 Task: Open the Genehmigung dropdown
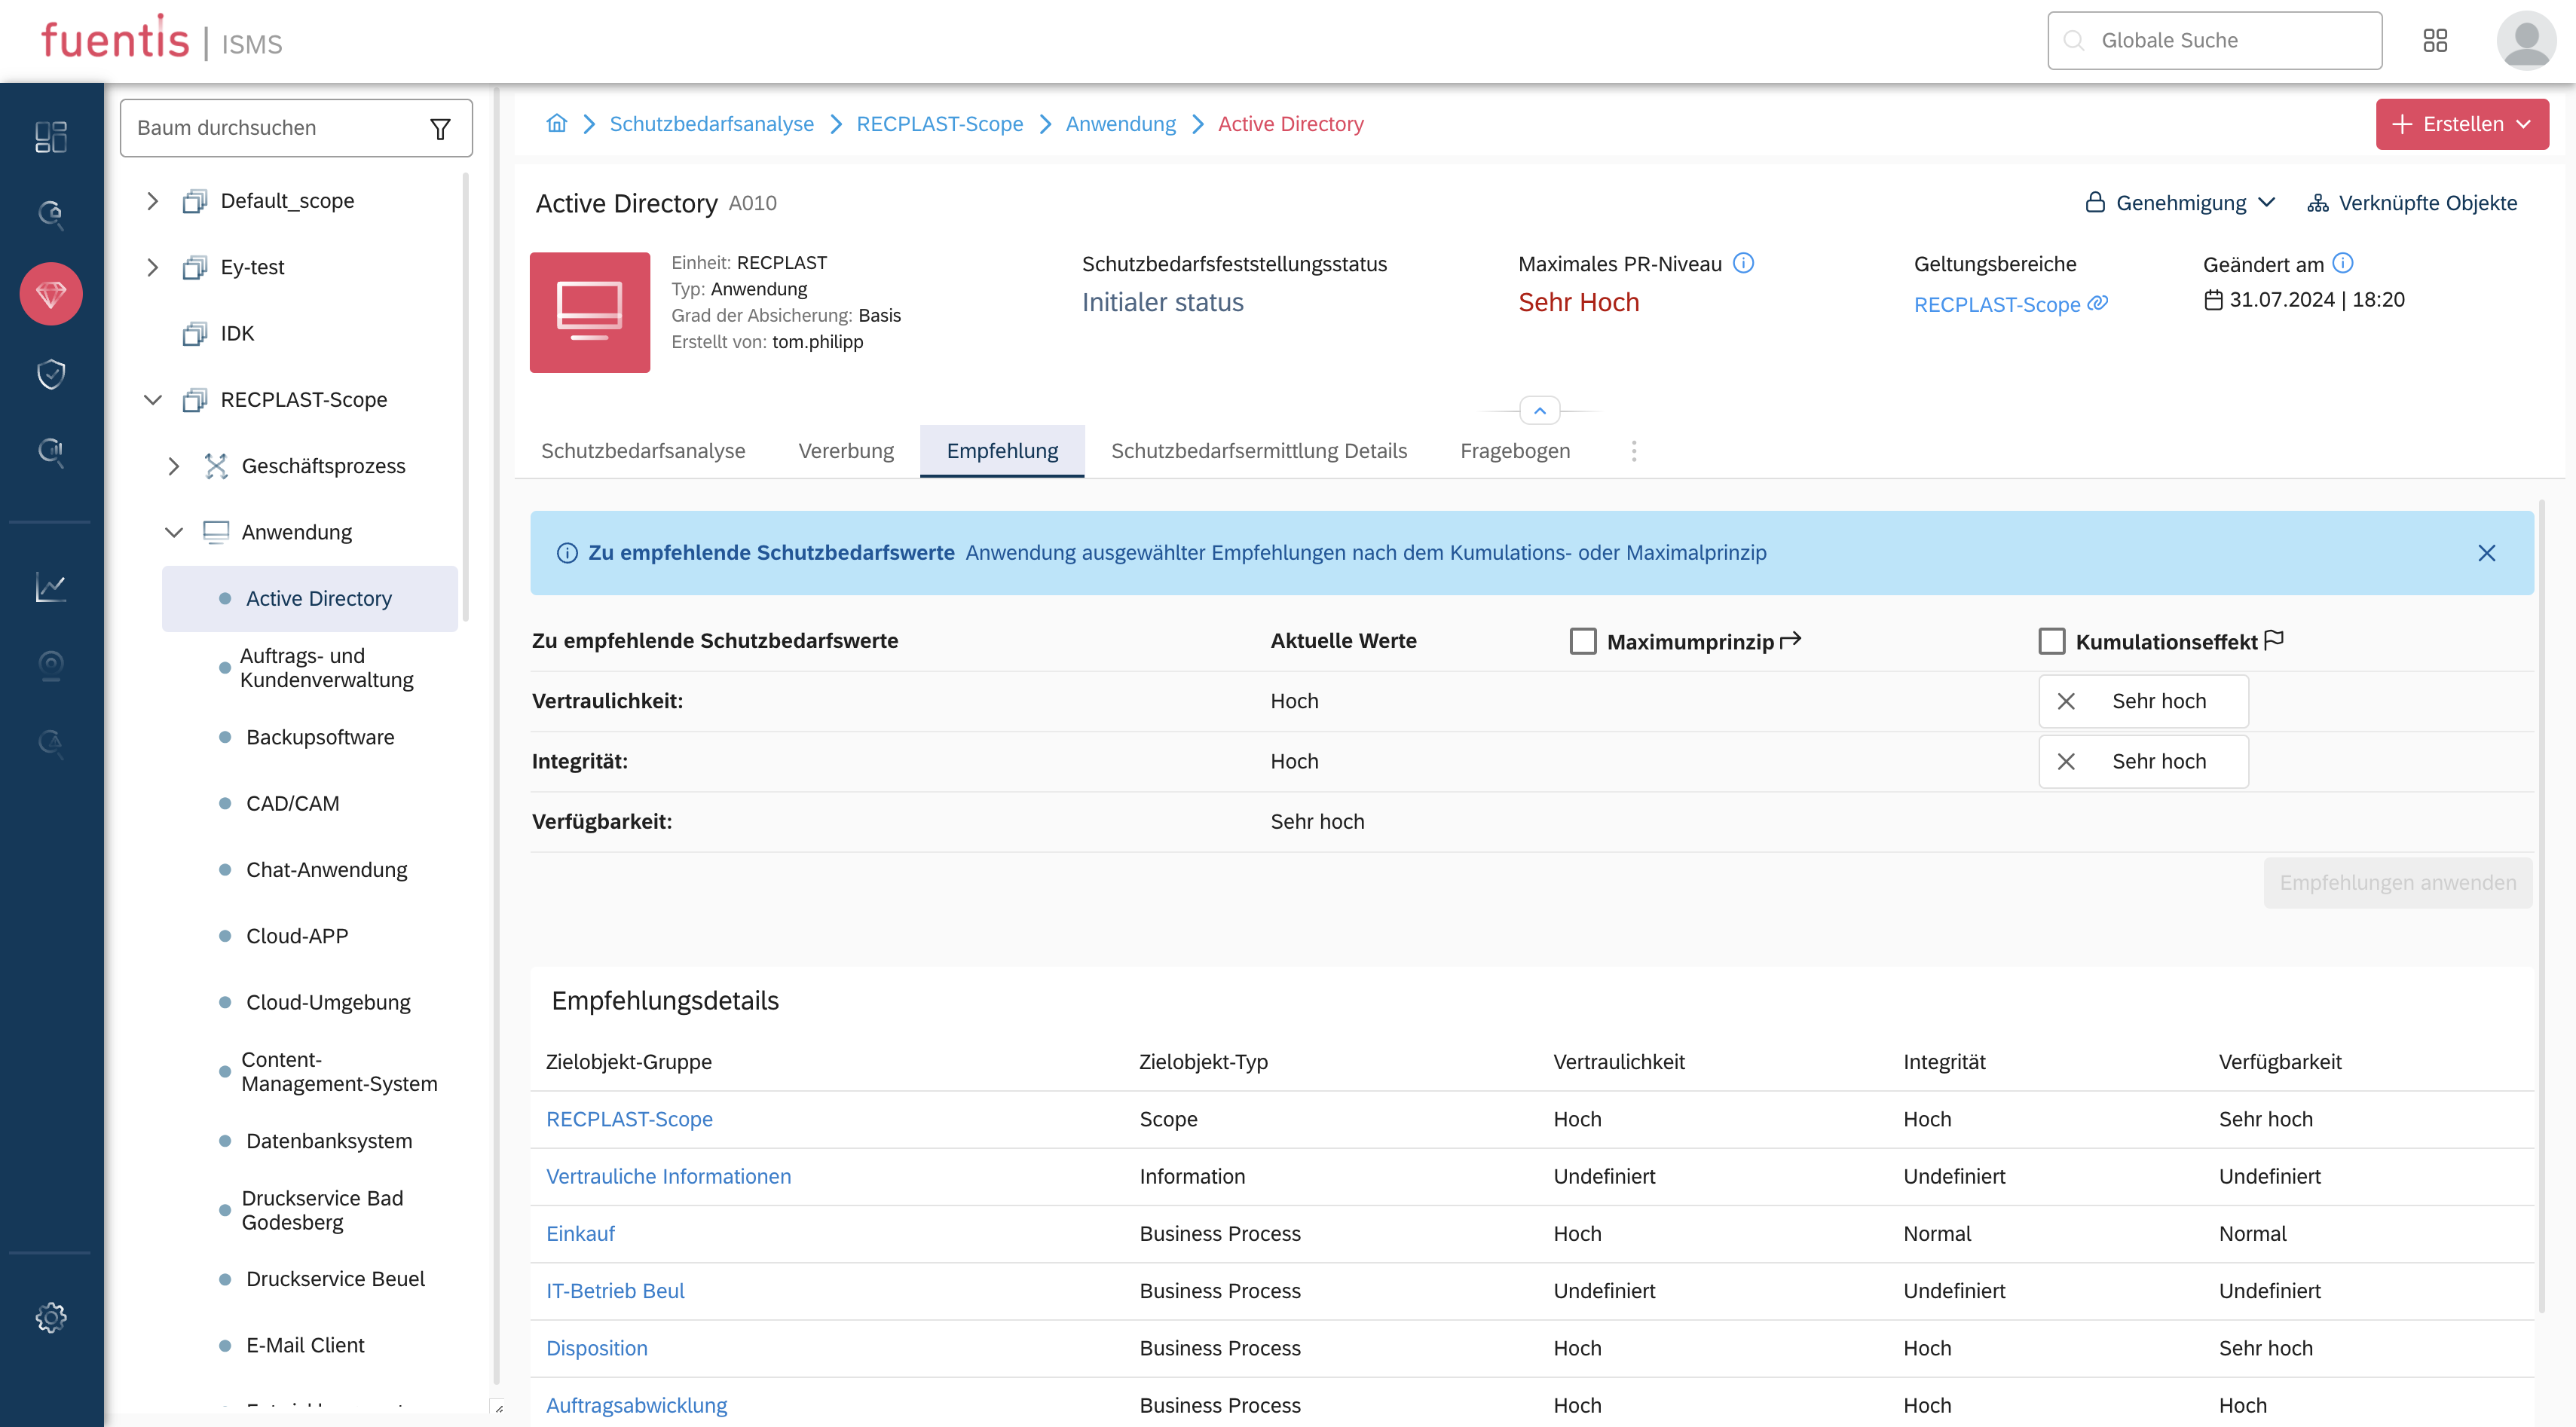[x=2181, y=203]
